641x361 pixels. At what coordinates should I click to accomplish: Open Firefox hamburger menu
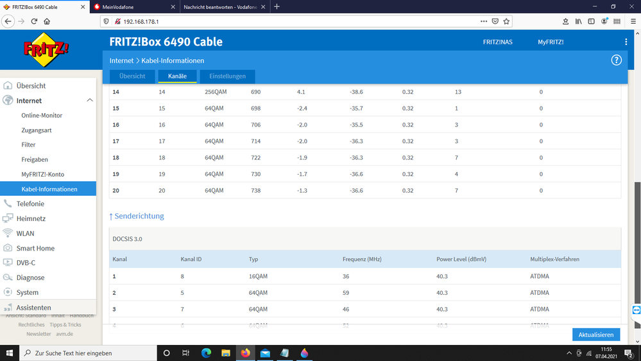point(633,21)
